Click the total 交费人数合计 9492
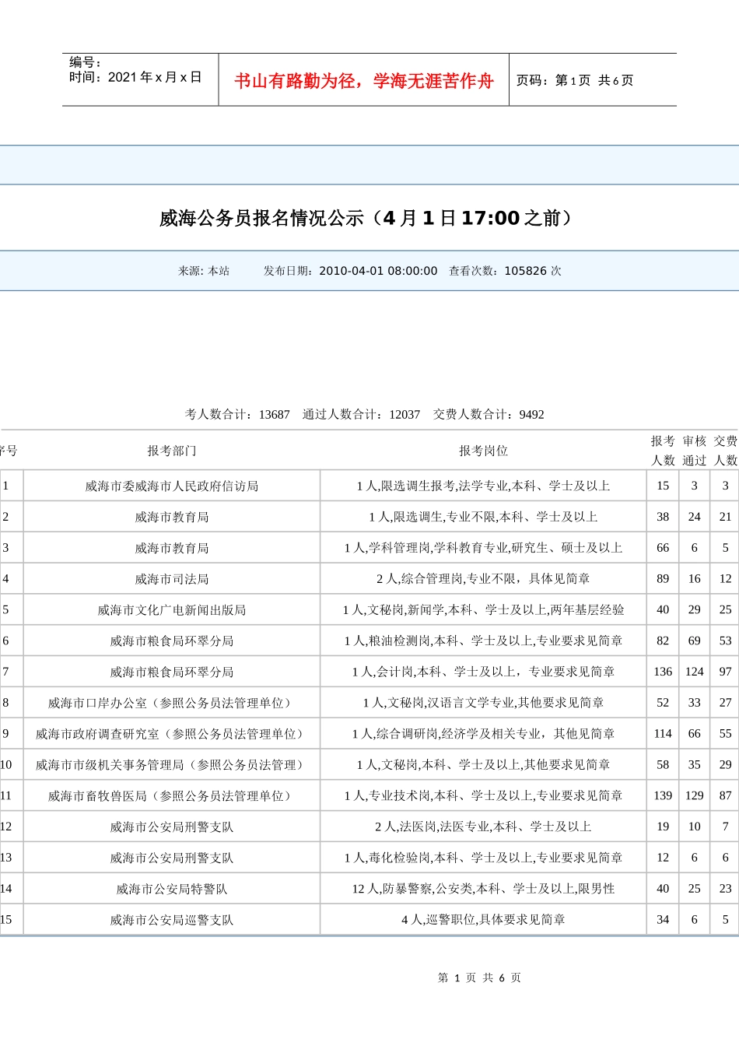739x1046 pixels. click(489, 414)
